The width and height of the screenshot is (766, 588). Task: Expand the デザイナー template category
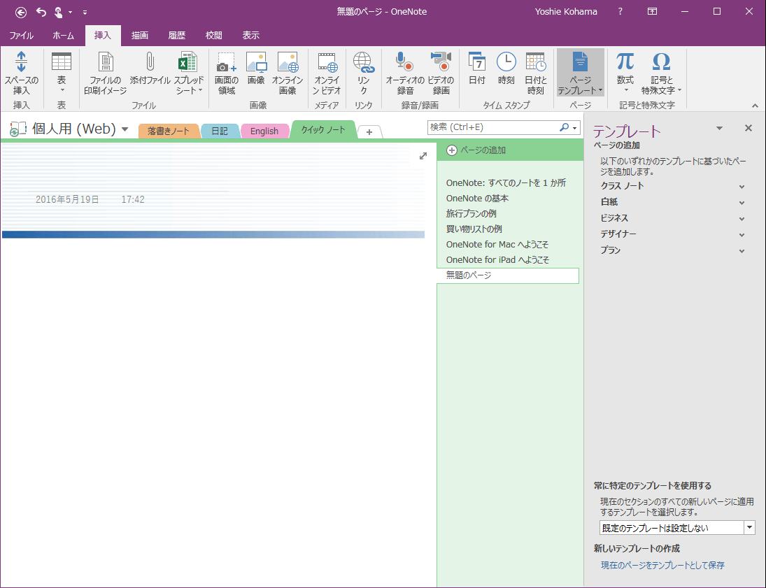click(x=742, y=235)
